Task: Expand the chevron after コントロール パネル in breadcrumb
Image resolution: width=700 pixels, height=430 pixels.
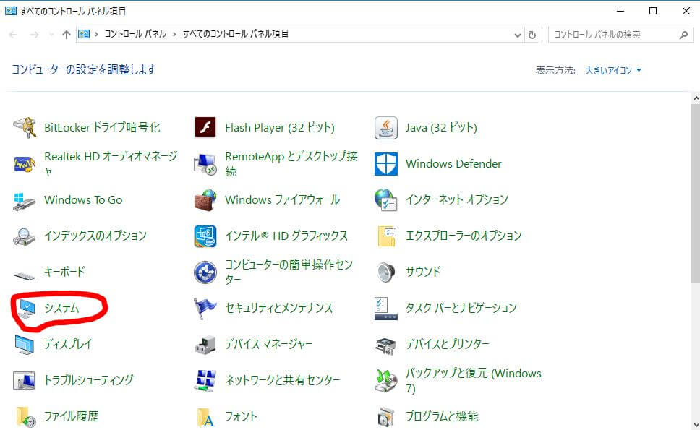Action: click(174, 35)
